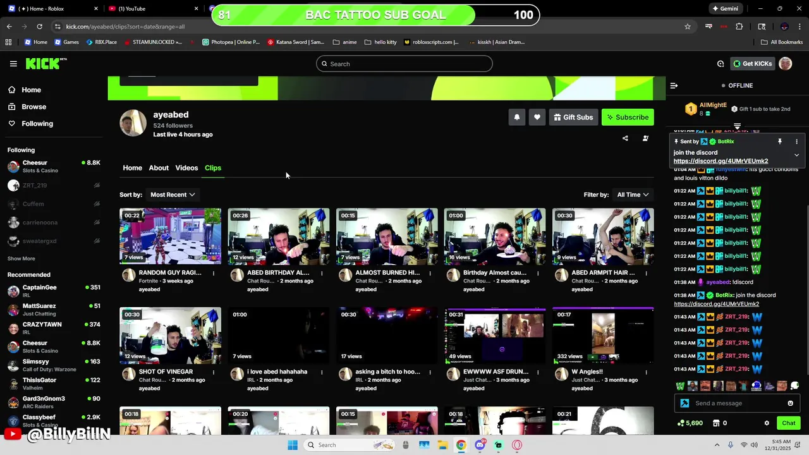Expand the gift leaderboard handle
The image size is (809, 455).
pos(737,126)
